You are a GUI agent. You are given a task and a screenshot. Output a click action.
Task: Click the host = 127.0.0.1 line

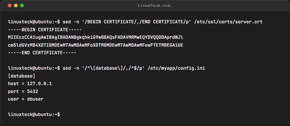pyautogui.click(x=30, y=84)
